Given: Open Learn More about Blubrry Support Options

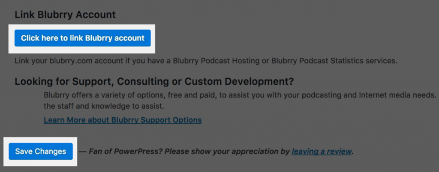Looking at the screenshot, I should 123,120.
